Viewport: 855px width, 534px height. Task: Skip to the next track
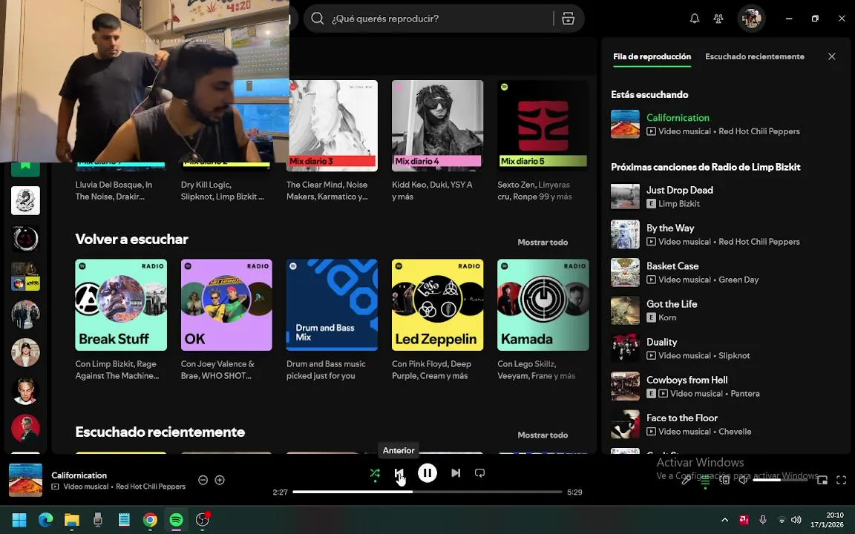pos(456,473)
